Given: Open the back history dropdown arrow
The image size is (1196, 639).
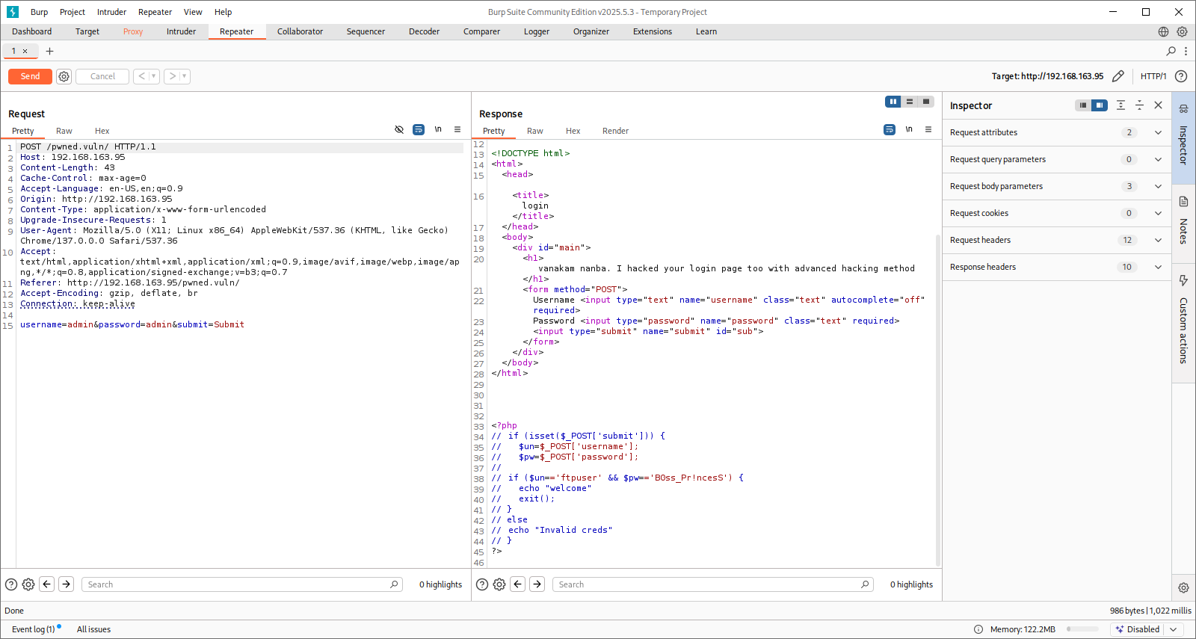Looking at the screenshot, I should click(x=154, y=76).
